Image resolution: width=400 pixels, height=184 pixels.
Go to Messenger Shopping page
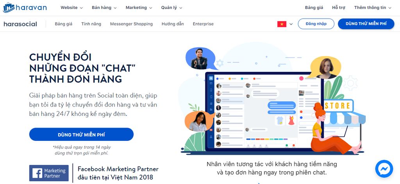click(131, 24)
